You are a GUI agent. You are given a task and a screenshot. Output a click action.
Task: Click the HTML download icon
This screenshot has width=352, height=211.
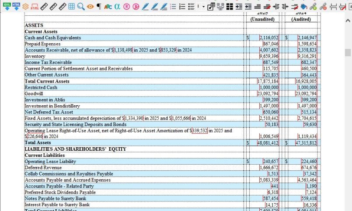(x=16, y=6)
